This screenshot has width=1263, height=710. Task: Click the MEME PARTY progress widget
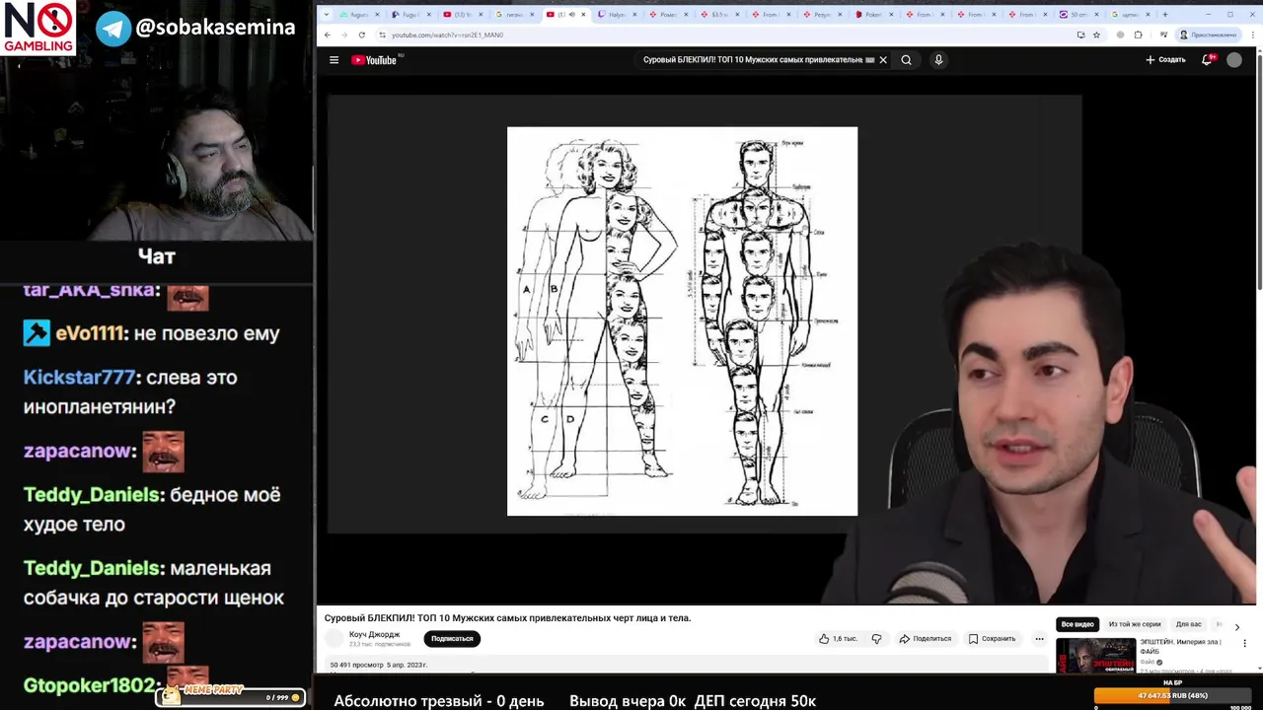click(232, 696)
